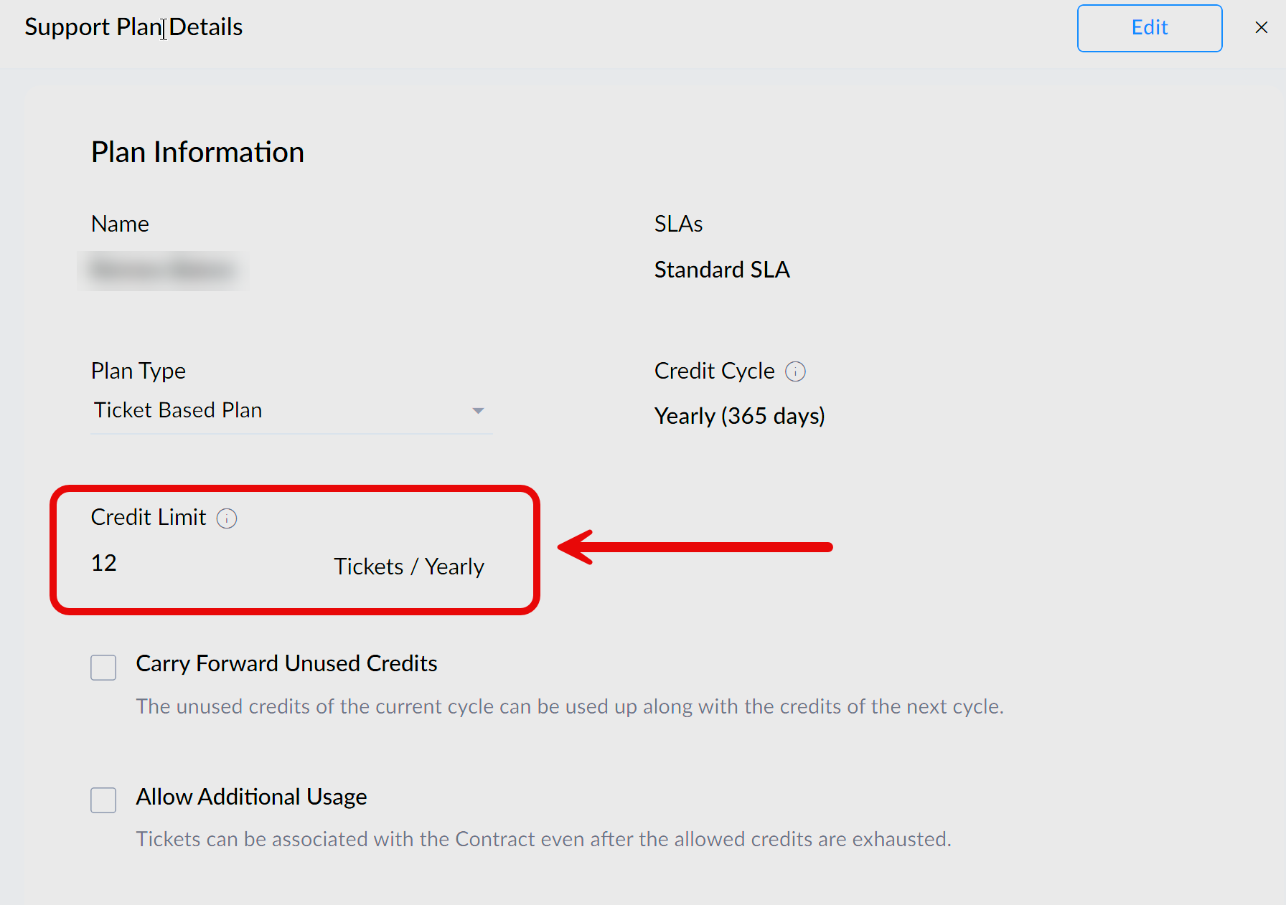
Task: Close the Support Plan Details panel
Action: click(x=1261, y=27)
